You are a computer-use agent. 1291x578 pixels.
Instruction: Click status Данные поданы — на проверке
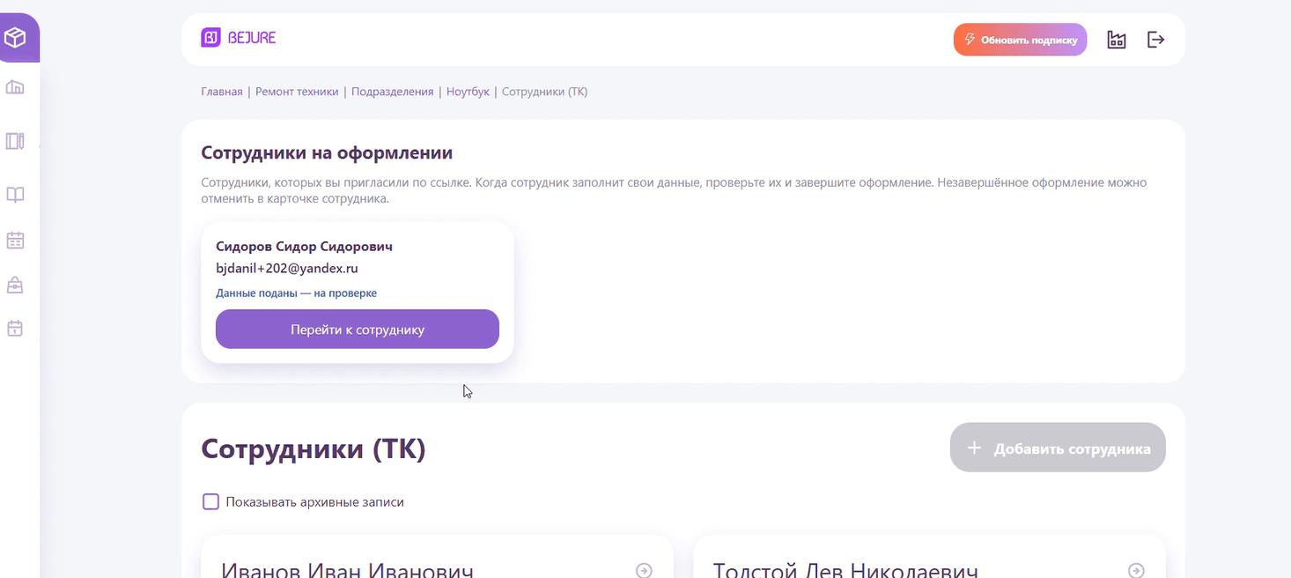296,293
